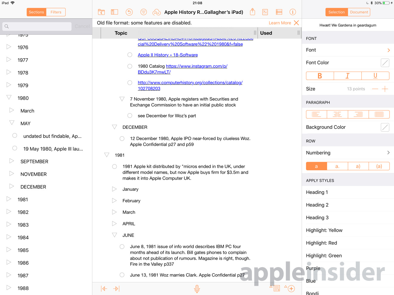Screen dimensions: 394x295
Task: Tap Learn More in banner
Action: 280,23
